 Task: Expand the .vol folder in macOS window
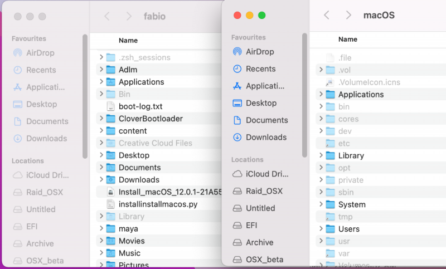321,70
